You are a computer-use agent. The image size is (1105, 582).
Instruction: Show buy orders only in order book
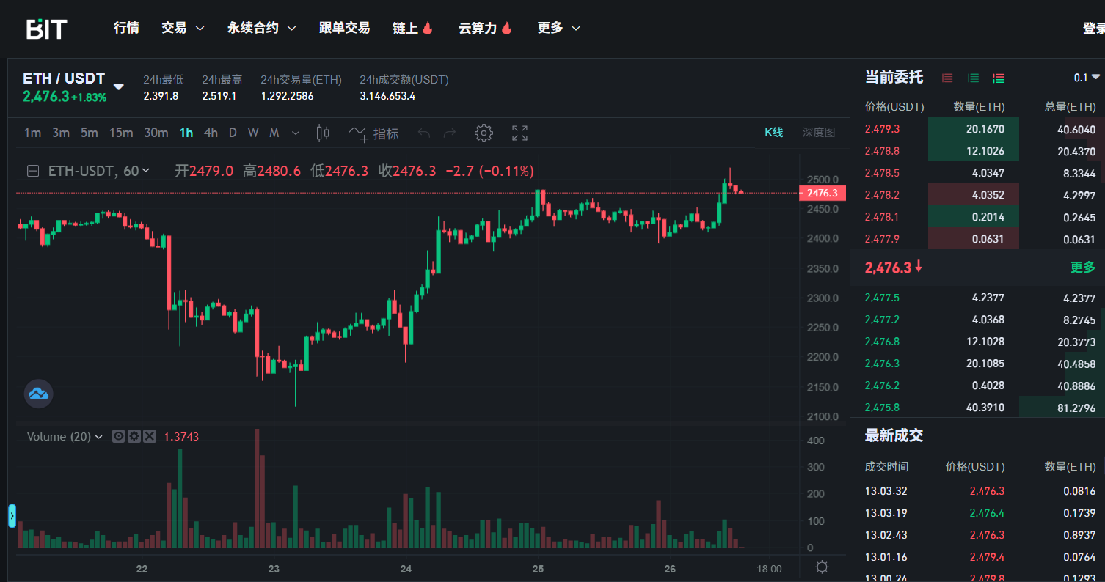pyautogui.click(x=973, y=78)
